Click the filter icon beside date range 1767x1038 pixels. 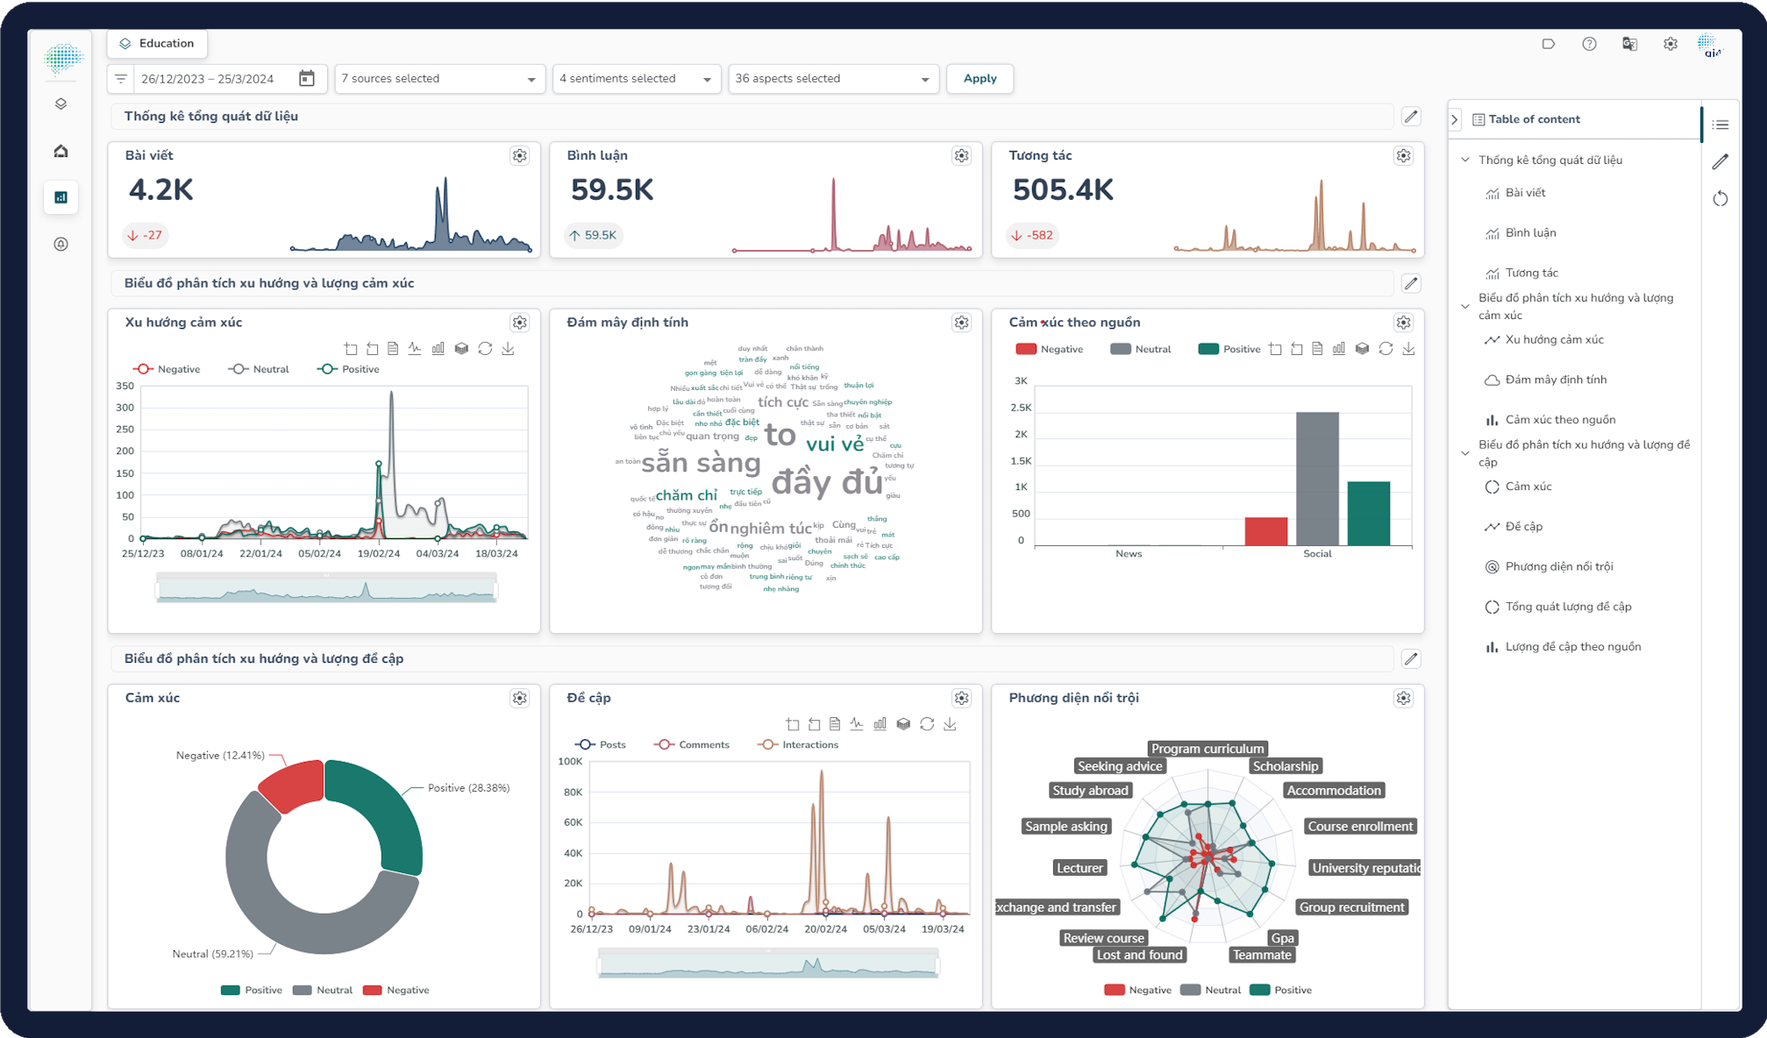point(121,79)
